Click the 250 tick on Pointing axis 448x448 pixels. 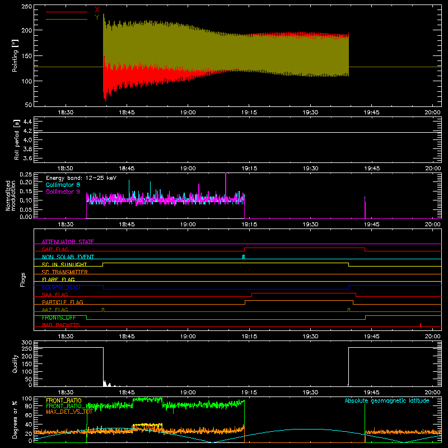pos(27,7)
